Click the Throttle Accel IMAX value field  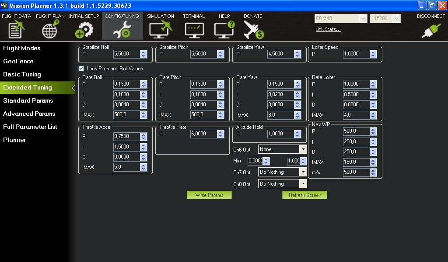pos(126,167)
